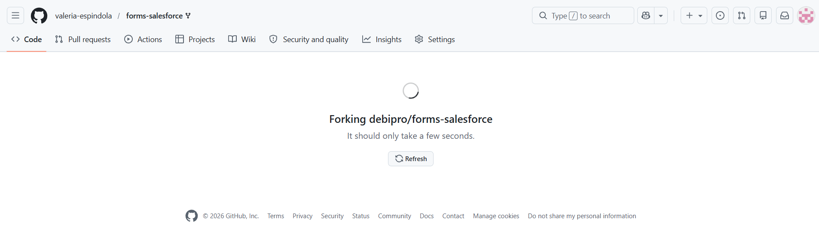Switch to the Actions tab
819x247 pixels.
pos(143,39)
